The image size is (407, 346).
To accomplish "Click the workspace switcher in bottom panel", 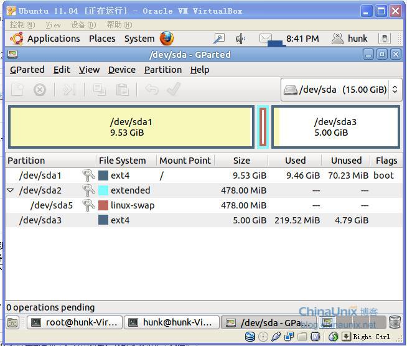I will [352, 322].
